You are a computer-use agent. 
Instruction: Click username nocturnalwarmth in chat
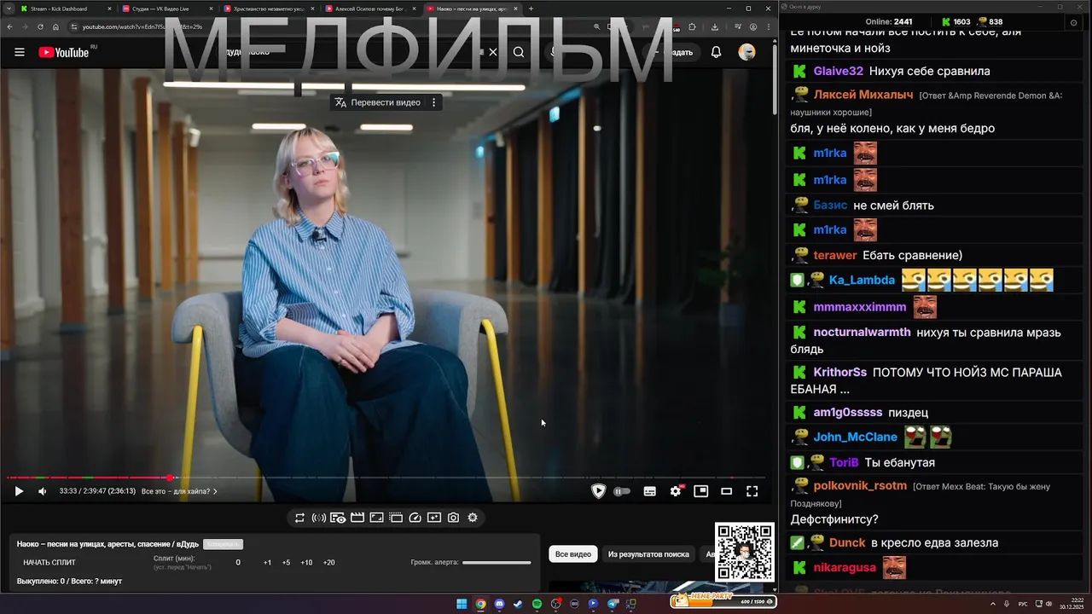point(863,333)
